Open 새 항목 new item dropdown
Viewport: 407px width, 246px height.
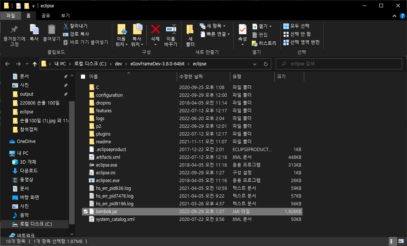point(212,26)
